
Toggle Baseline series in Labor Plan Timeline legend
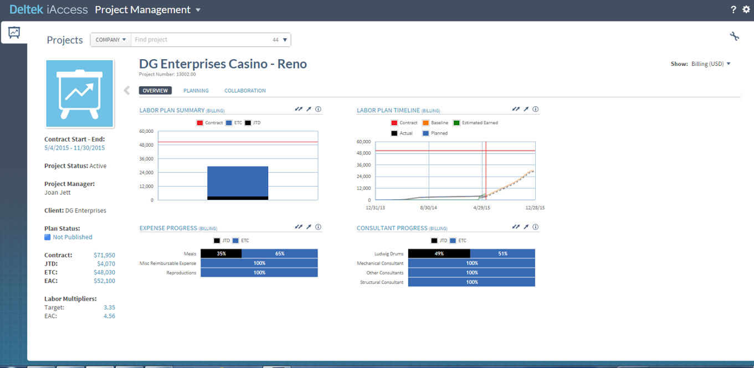coord(435,123)
